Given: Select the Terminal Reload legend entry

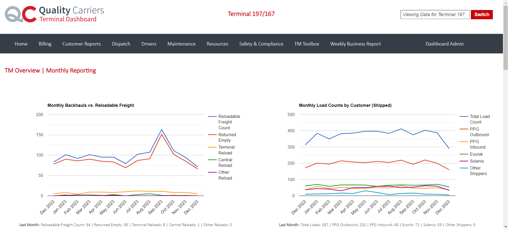Looking at the screenshot, I should (222, 150).
